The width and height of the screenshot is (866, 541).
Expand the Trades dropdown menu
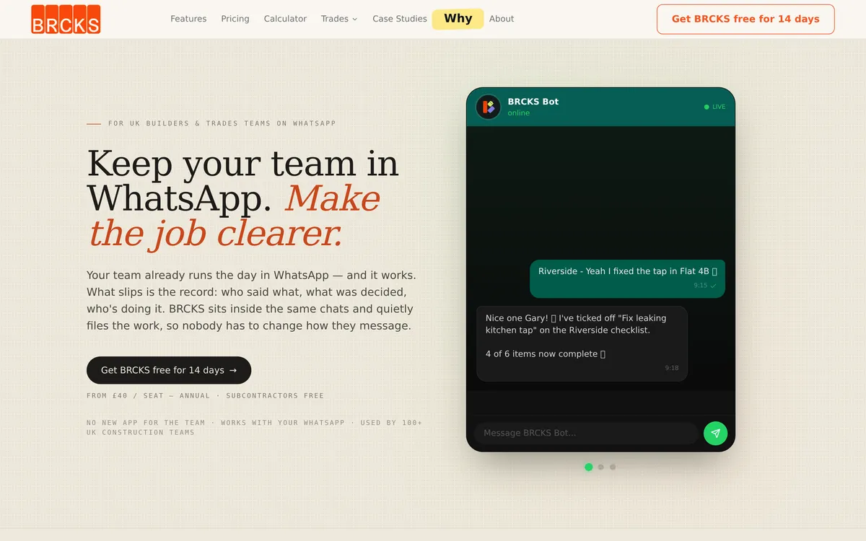(x=339, y=19)
